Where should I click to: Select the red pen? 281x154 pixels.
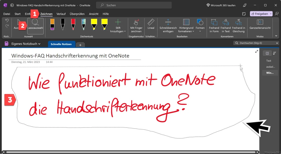coord(73,24)
